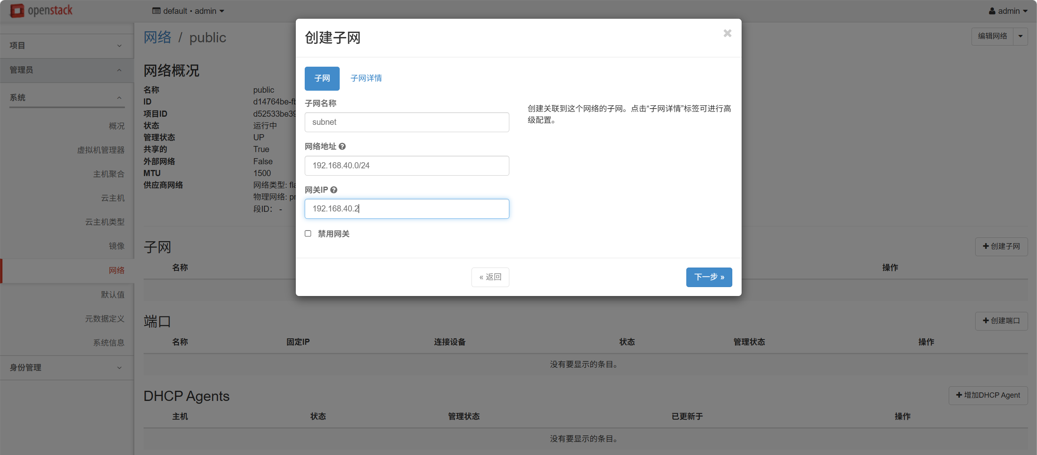Click the 编辑网络 button
The height and width of the screenshot is (455, 1037).
992,36
